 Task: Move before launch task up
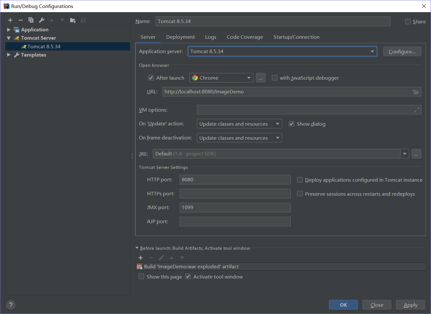(x=172, y=258)
